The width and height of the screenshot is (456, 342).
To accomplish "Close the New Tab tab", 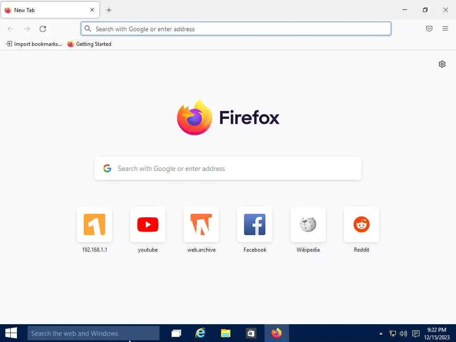I will coord(92,10).
